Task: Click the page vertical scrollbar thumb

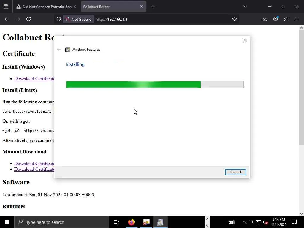Action: pos(301,87)
